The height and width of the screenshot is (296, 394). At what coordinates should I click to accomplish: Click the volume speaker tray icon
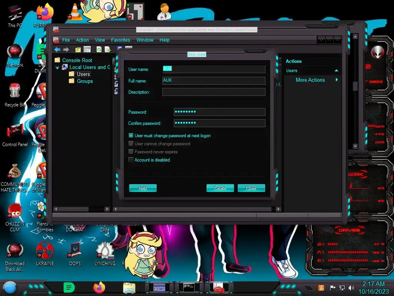pyautogui.click(x=351, y=288)
